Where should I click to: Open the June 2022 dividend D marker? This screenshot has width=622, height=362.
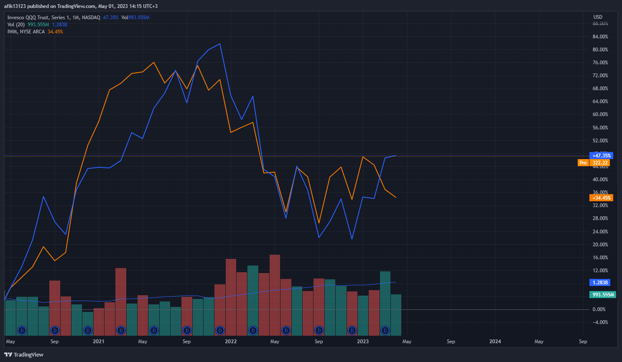click(286, 331)
